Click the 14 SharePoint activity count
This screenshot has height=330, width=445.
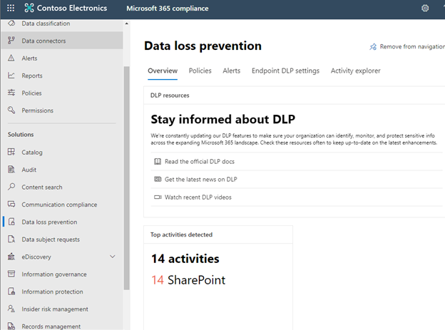click(x=188, y=280)
